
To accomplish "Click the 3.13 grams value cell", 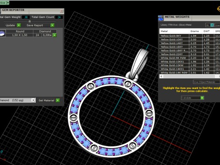I will coord(196,54).
